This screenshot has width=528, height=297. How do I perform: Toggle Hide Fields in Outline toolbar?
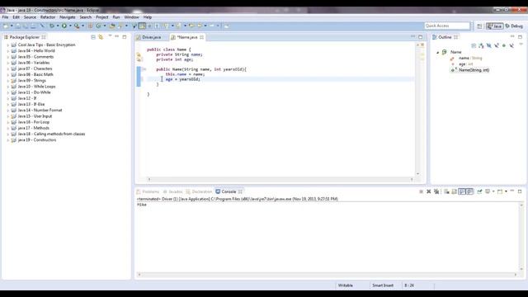489,45
